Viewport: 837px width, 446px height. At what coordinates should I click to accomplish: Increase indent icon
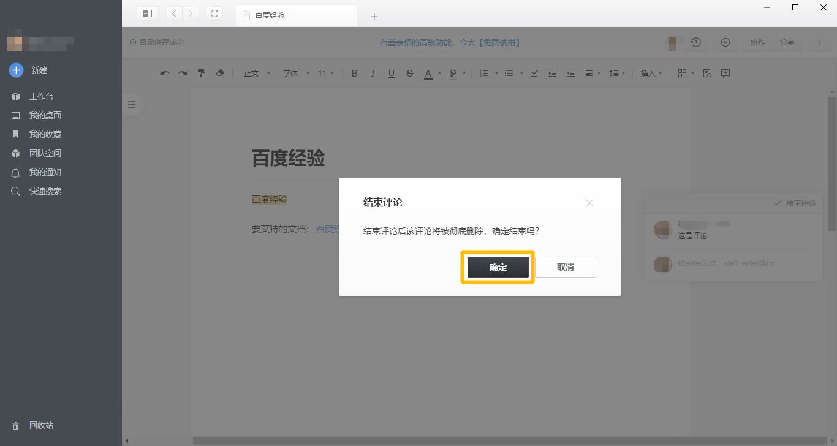pos(552,74)
